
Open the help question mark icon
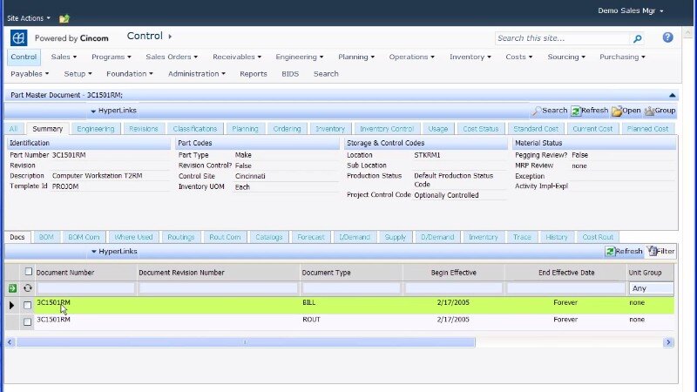(667, 37)
